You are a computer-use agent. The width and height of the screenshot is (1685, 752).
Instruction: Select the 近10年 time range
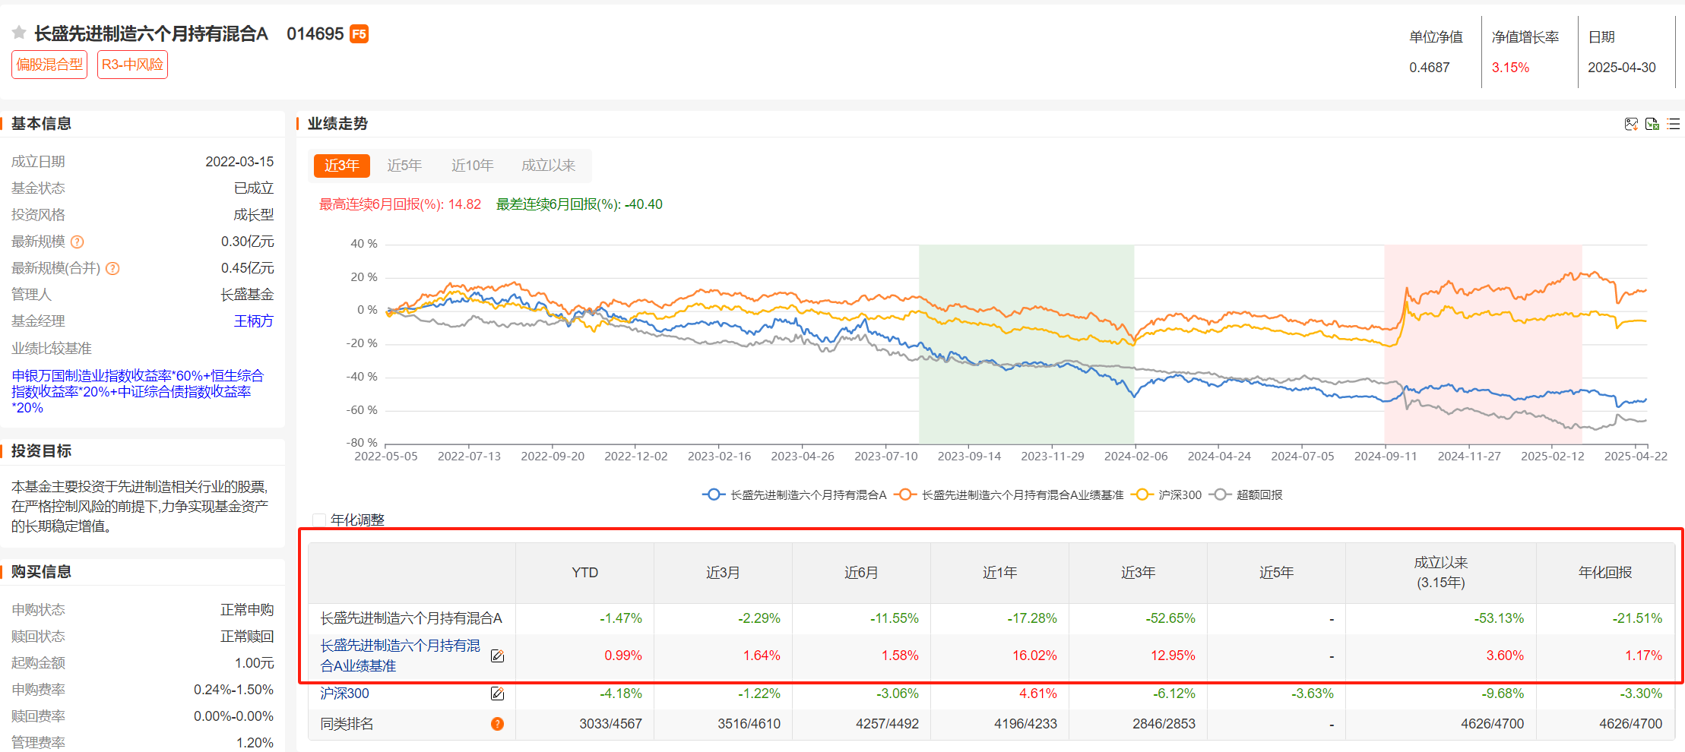point(473,165)
